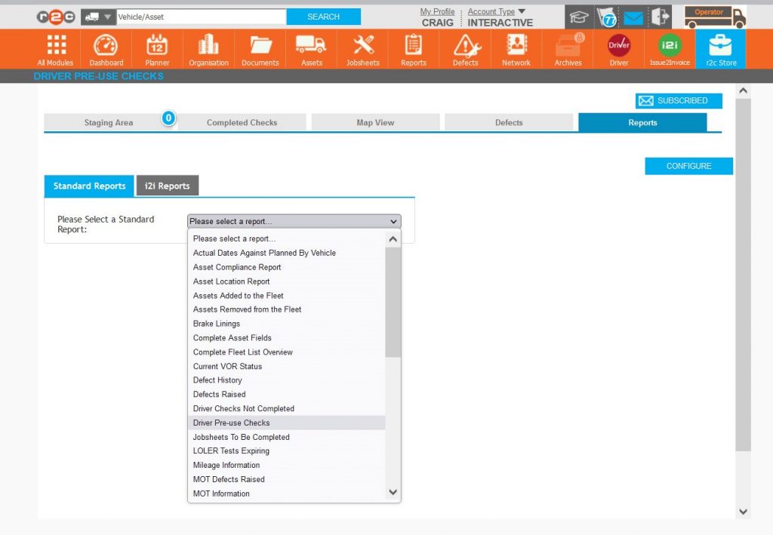Open the Defects module
773x535 pixels.
point(465,48)
